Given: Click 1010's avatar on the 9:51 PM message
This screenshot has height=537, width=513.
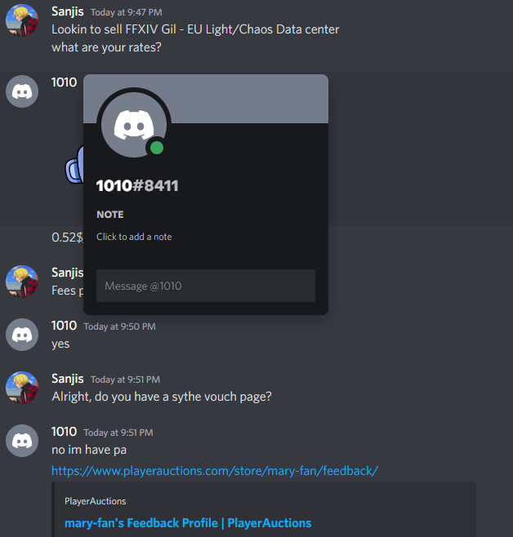Looking at the screenshot, I should pyautogui.click(x=22, y=441).
